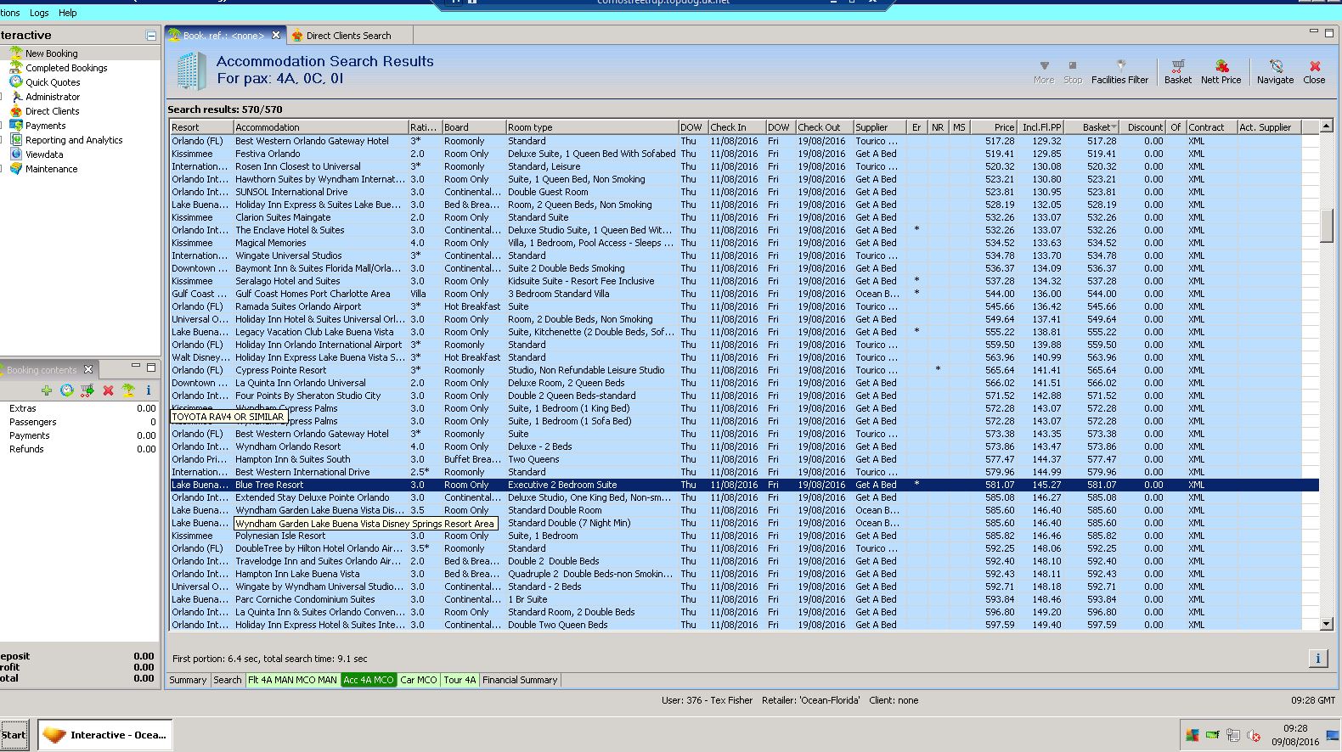Click the clock icon in Booking contents

tap(67, 390)
